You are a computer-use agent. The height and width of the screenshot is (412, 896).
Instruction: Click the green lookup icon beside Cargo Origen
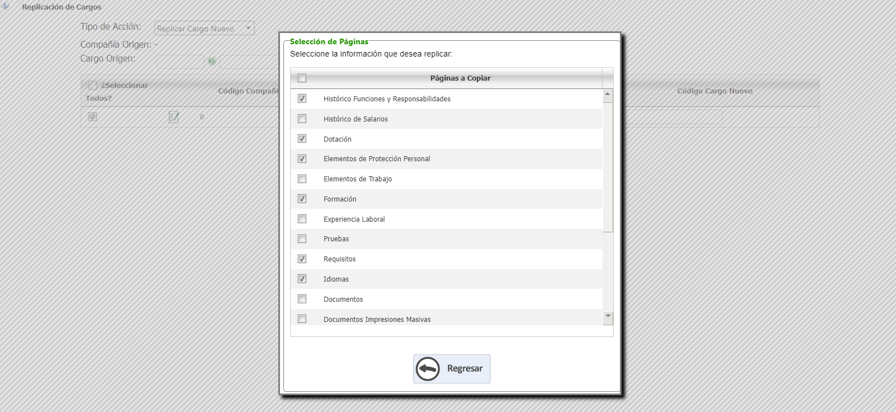[x=212, y=61]
